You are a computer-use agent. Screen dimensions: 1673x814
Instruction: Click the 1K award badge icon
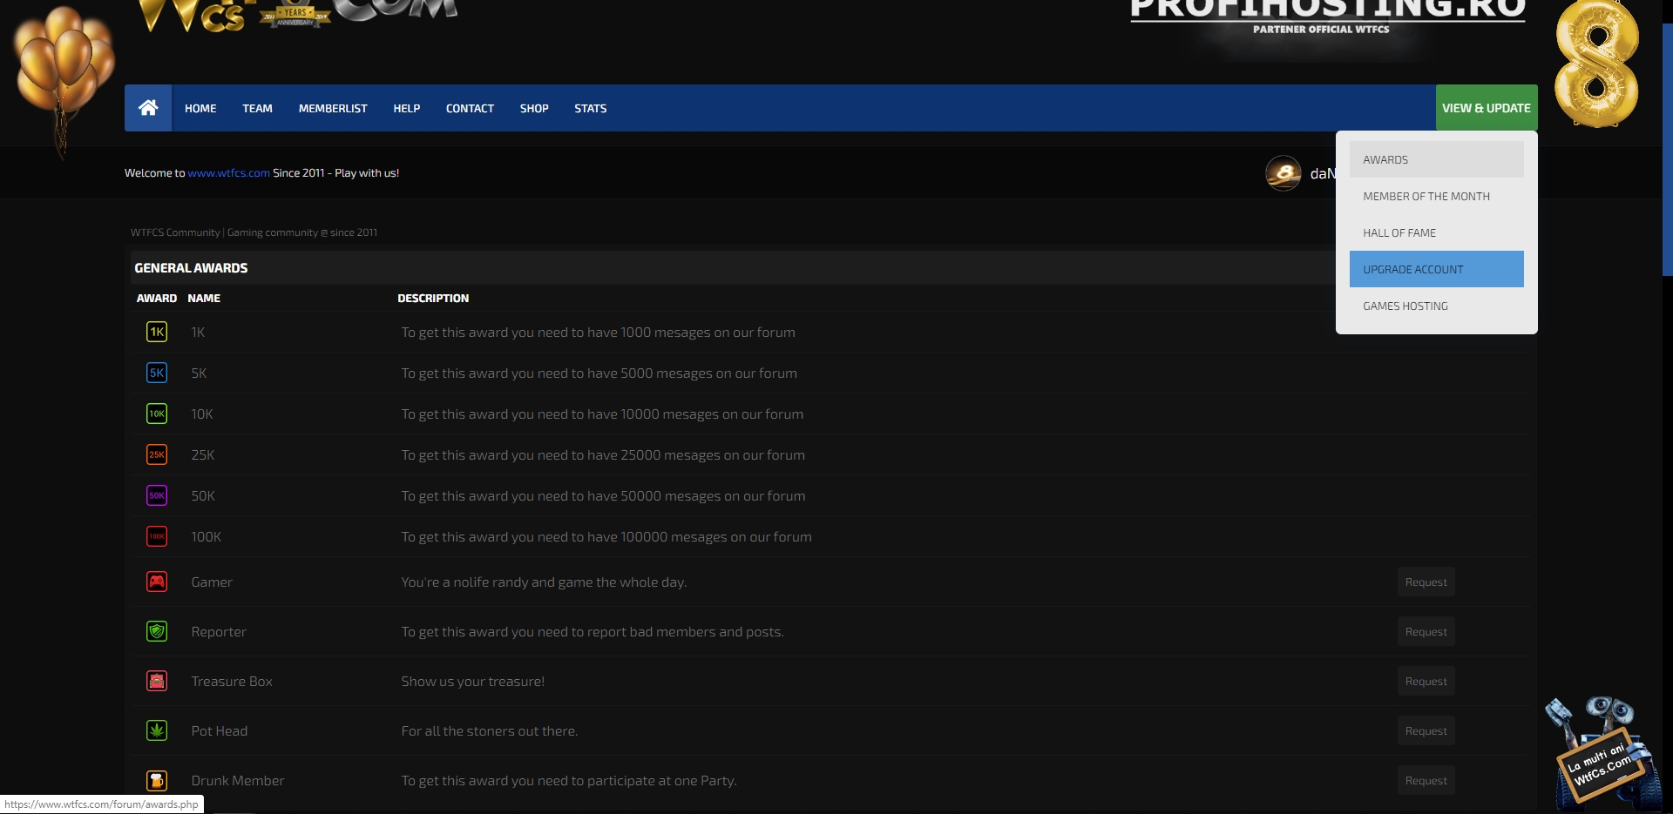tap(157, 332)
